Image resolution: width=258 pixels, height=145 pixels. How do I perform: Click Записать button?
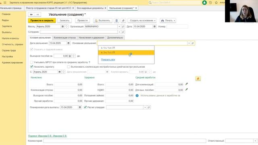[64, 21]
